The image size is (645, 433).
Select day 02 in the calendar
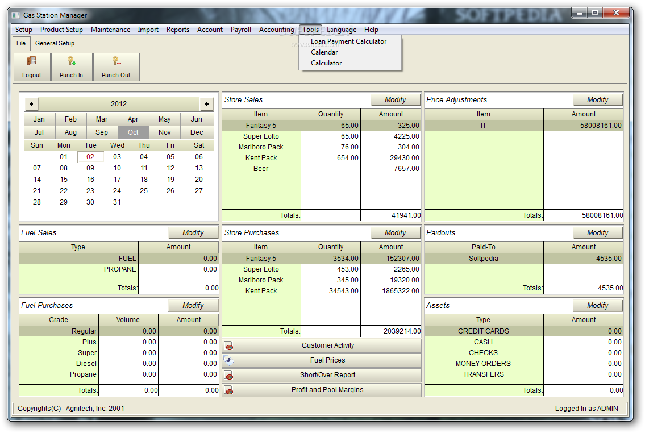pyautogui.click(x=90, y=157)
